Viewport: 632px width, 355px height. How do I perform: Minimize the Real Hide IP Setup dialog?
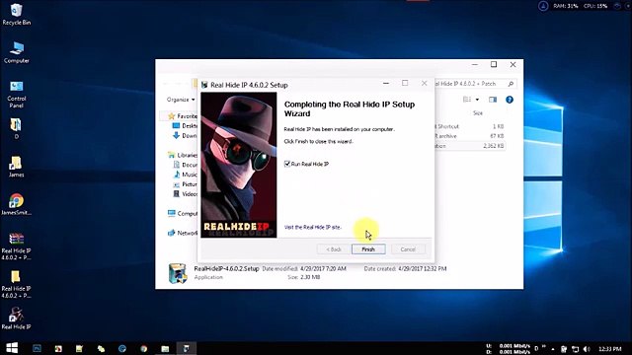click(386, 83)
